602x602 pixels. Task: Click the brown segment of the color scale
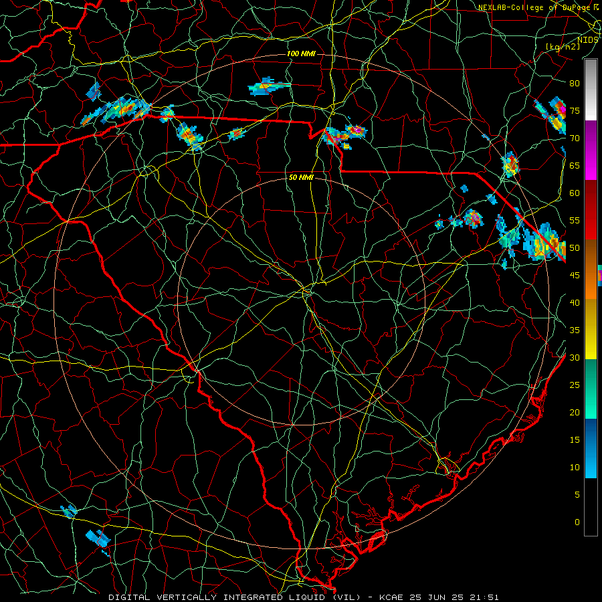(x=591, y=255)
